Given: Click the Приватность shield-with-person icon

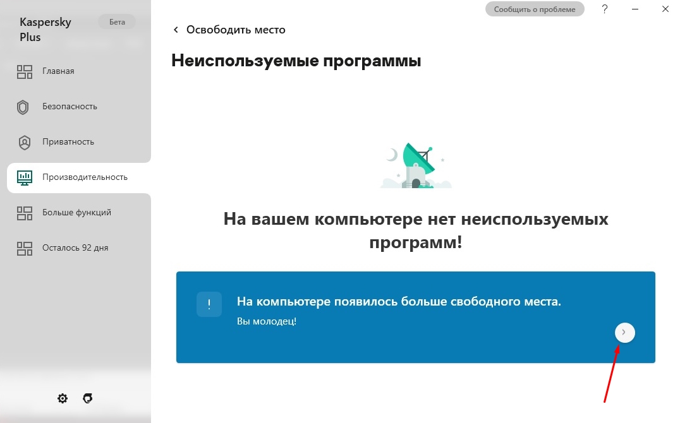Looking at the screenshot, I should (x=24, y=142).
